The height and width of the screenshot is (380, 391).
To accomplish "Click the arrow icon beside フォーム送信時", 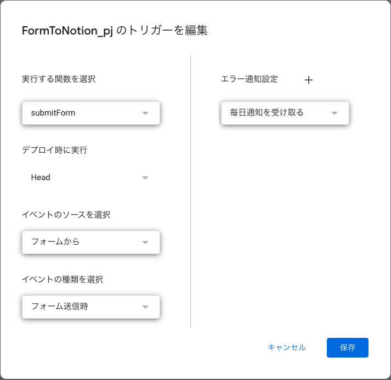I will pyautogui.click(x=145, y=307).
